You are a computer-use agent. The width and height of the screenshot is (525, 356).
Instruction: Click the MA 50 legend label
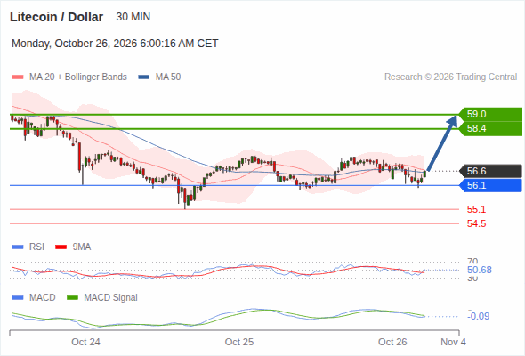pos(168,77)
